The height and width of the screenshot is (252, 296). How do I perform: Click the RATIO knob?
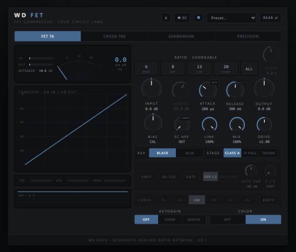[271, 55]
